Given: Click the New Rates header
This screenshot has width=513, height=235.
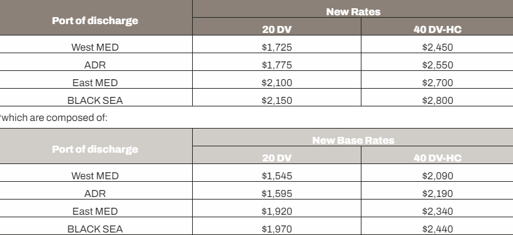Looking at the screenshot, I should [x=353, y=12].
